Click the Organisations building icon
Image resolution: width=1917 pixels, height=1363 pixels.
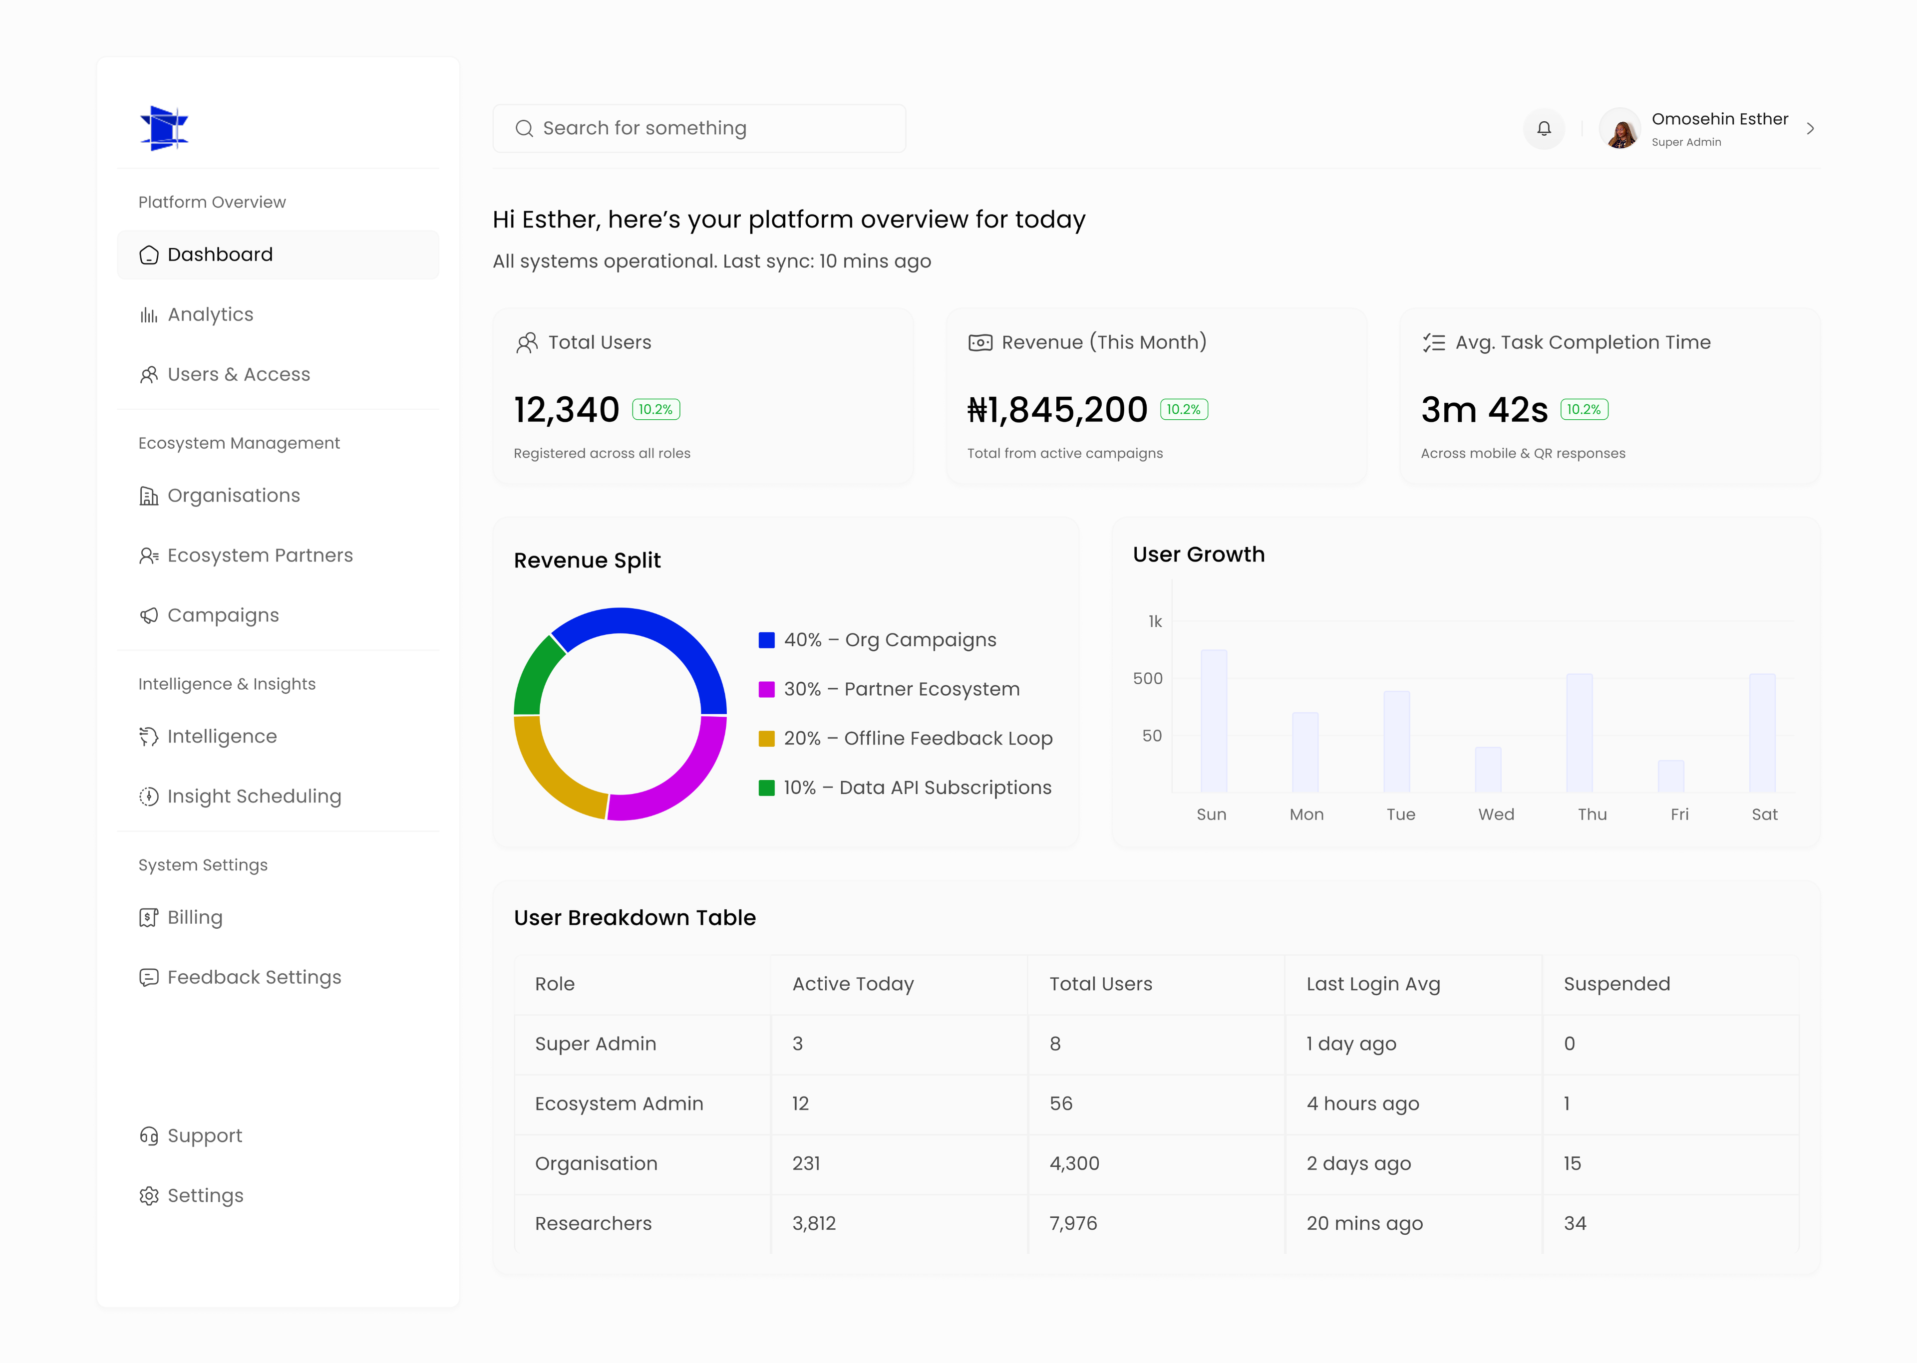(149, 496)
